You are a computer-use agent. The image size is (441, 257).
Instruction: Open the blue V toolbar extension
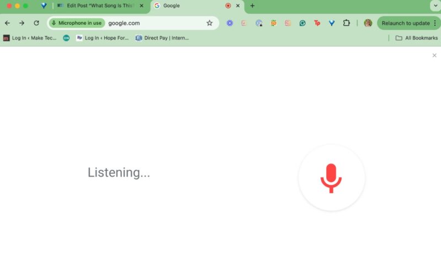coord(332,23)
